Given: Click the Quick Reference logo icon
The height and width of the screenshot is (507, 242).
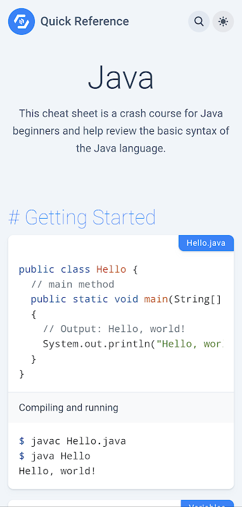Looking at the screenshot, I should (22, 22).
